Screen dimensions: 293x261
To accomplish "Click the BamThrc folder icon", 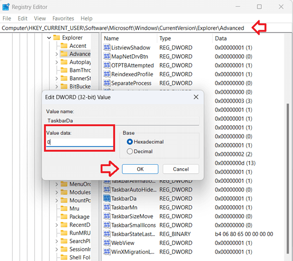I will [64, 70].
